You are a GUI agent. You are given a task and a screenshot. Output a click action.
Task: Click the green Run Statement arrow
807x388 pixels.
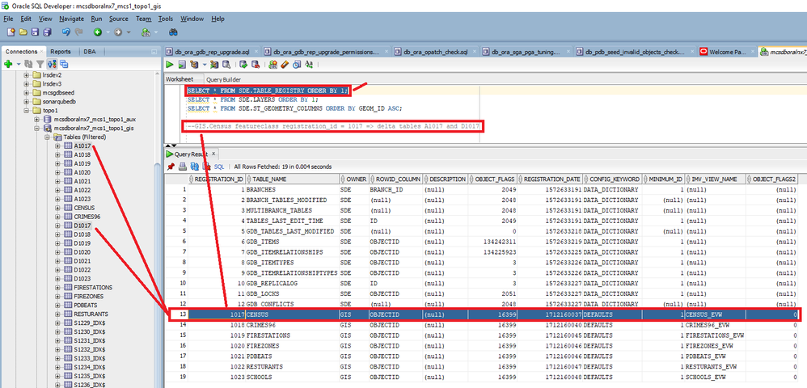pos(171,65)
